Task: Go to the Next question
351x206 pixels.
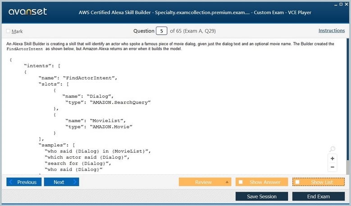Action: click(59, 182)
